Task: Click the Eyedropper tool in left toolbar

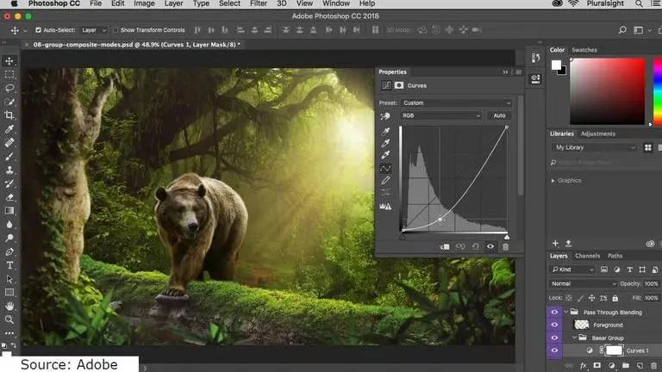Action: 9,128
